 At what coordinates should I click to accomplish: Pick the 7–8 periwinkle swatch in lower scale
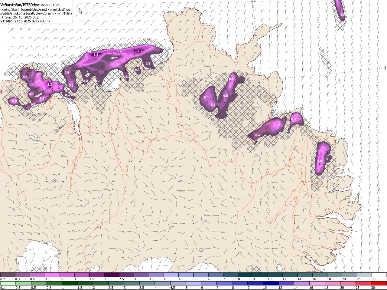click(225, 283)
